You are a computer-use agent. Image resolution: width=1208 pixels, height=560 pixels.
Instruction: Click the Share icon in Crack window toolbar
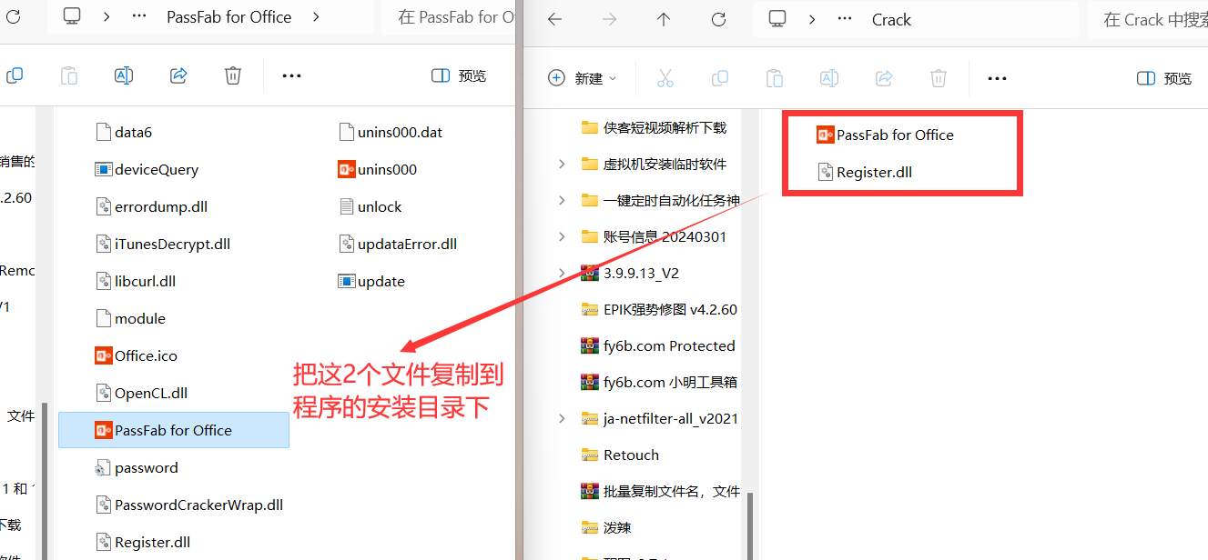pyautogui.click(x=884, y=78)
